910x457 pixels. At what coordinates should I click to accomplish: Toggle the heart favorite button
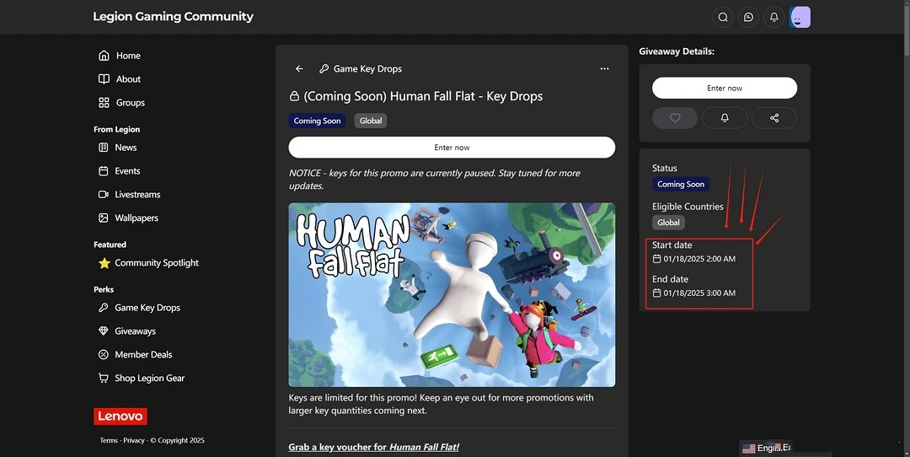pyautogui.click(x=675, y=118)
